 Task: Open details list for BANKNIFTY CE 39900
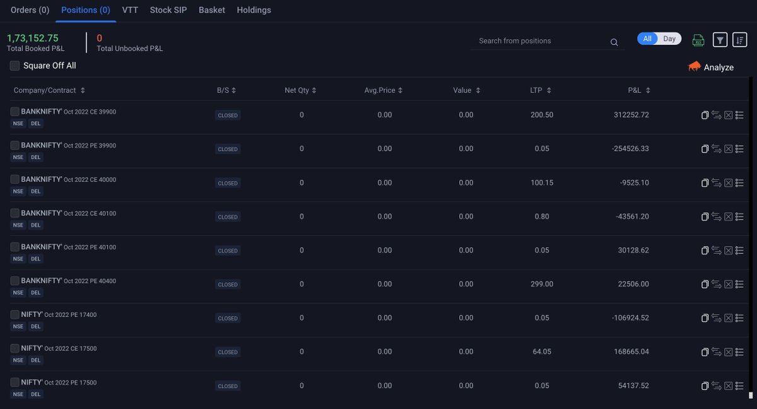tap(739, 115)
